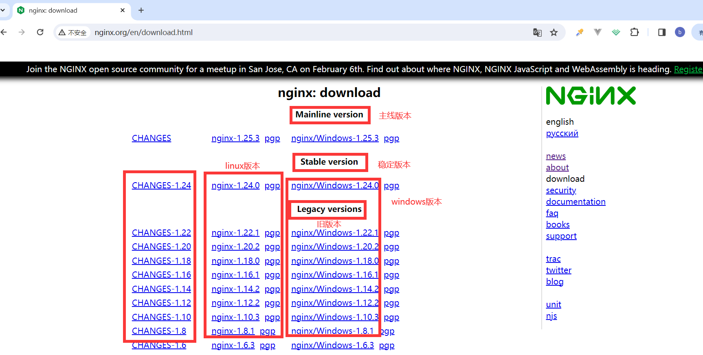Click the Register link in banner
703x355 pixels.
pos(688,69)
